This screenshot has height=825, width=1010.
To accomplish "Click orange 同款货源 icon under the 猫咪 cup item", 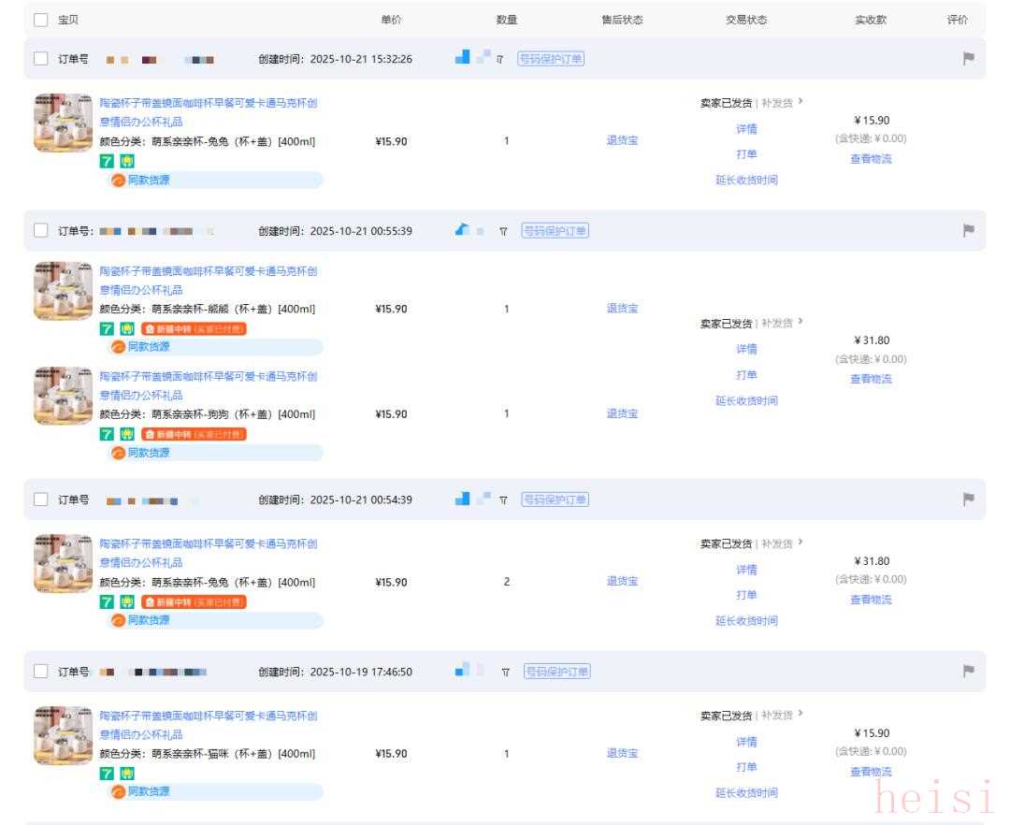I will coord(119,792).
